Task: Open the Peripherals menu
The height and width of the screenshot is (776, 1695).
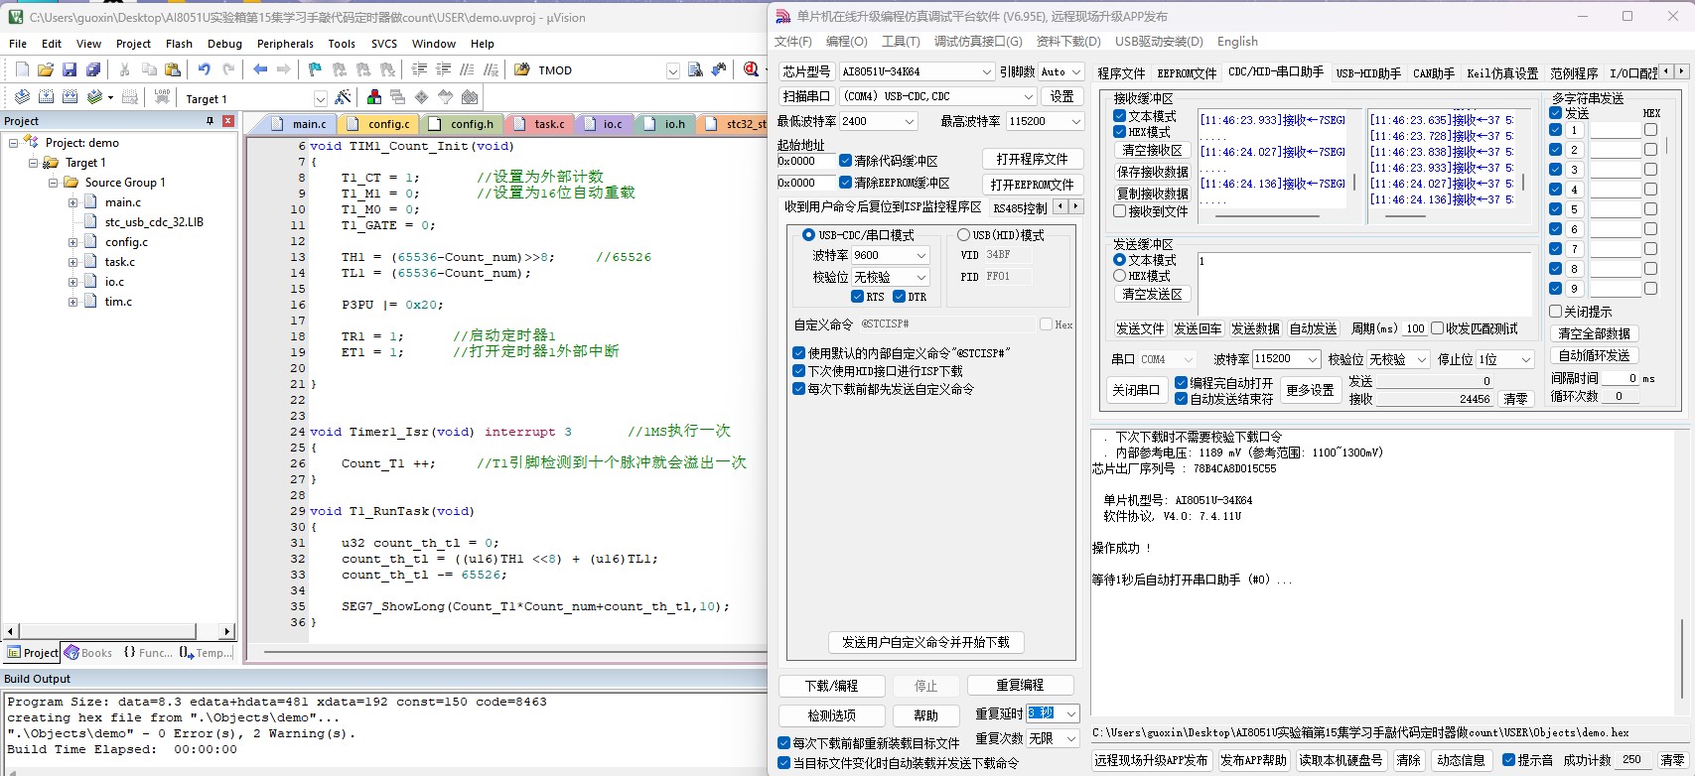Action: click(x=285, y=44)
